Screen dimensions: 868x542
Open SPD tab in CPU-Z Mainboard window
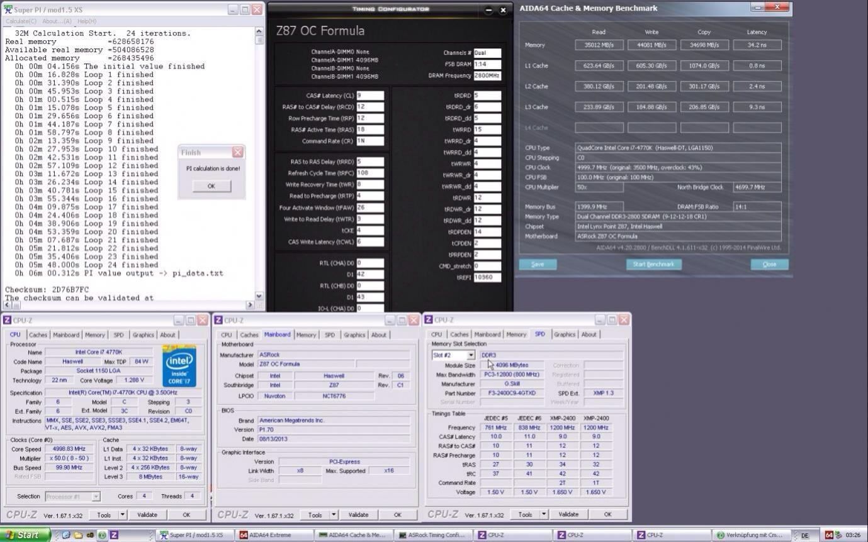(330, 335)
